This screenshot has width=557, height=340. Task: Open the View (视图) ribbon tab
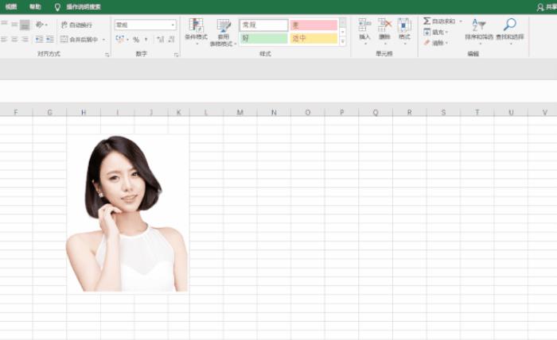[10, 6]
